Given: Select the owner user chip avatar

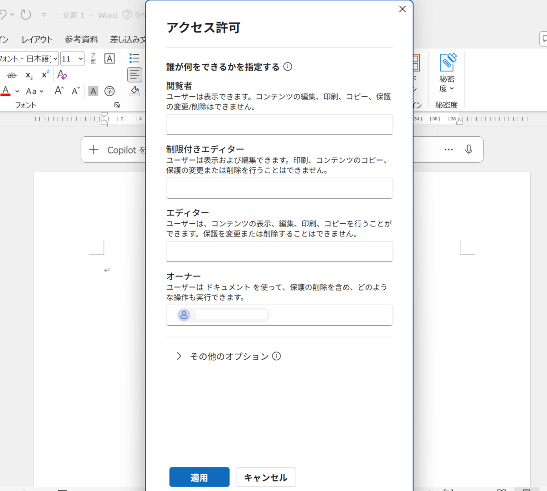Looking at the screenshot, I should pyautogui.click(x=184, y=315).
